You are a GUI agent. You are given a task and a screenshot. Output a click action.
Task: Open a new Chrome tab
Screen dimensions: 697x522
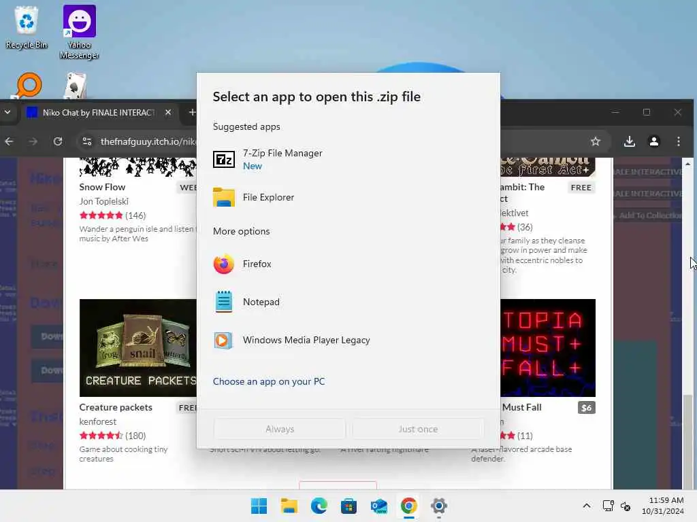coord(191,113)
